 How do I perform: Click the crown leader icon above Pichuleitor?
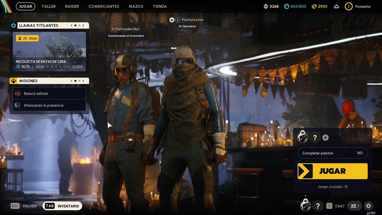click(x=172, y=20)
